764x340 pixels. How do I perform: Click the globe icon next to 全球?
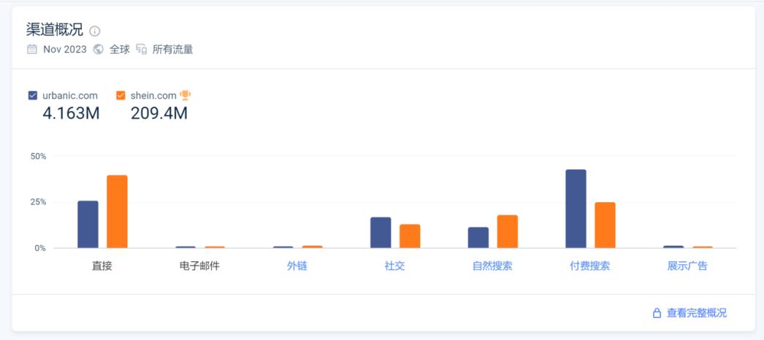pyautogui.click(x=99, y=50)
